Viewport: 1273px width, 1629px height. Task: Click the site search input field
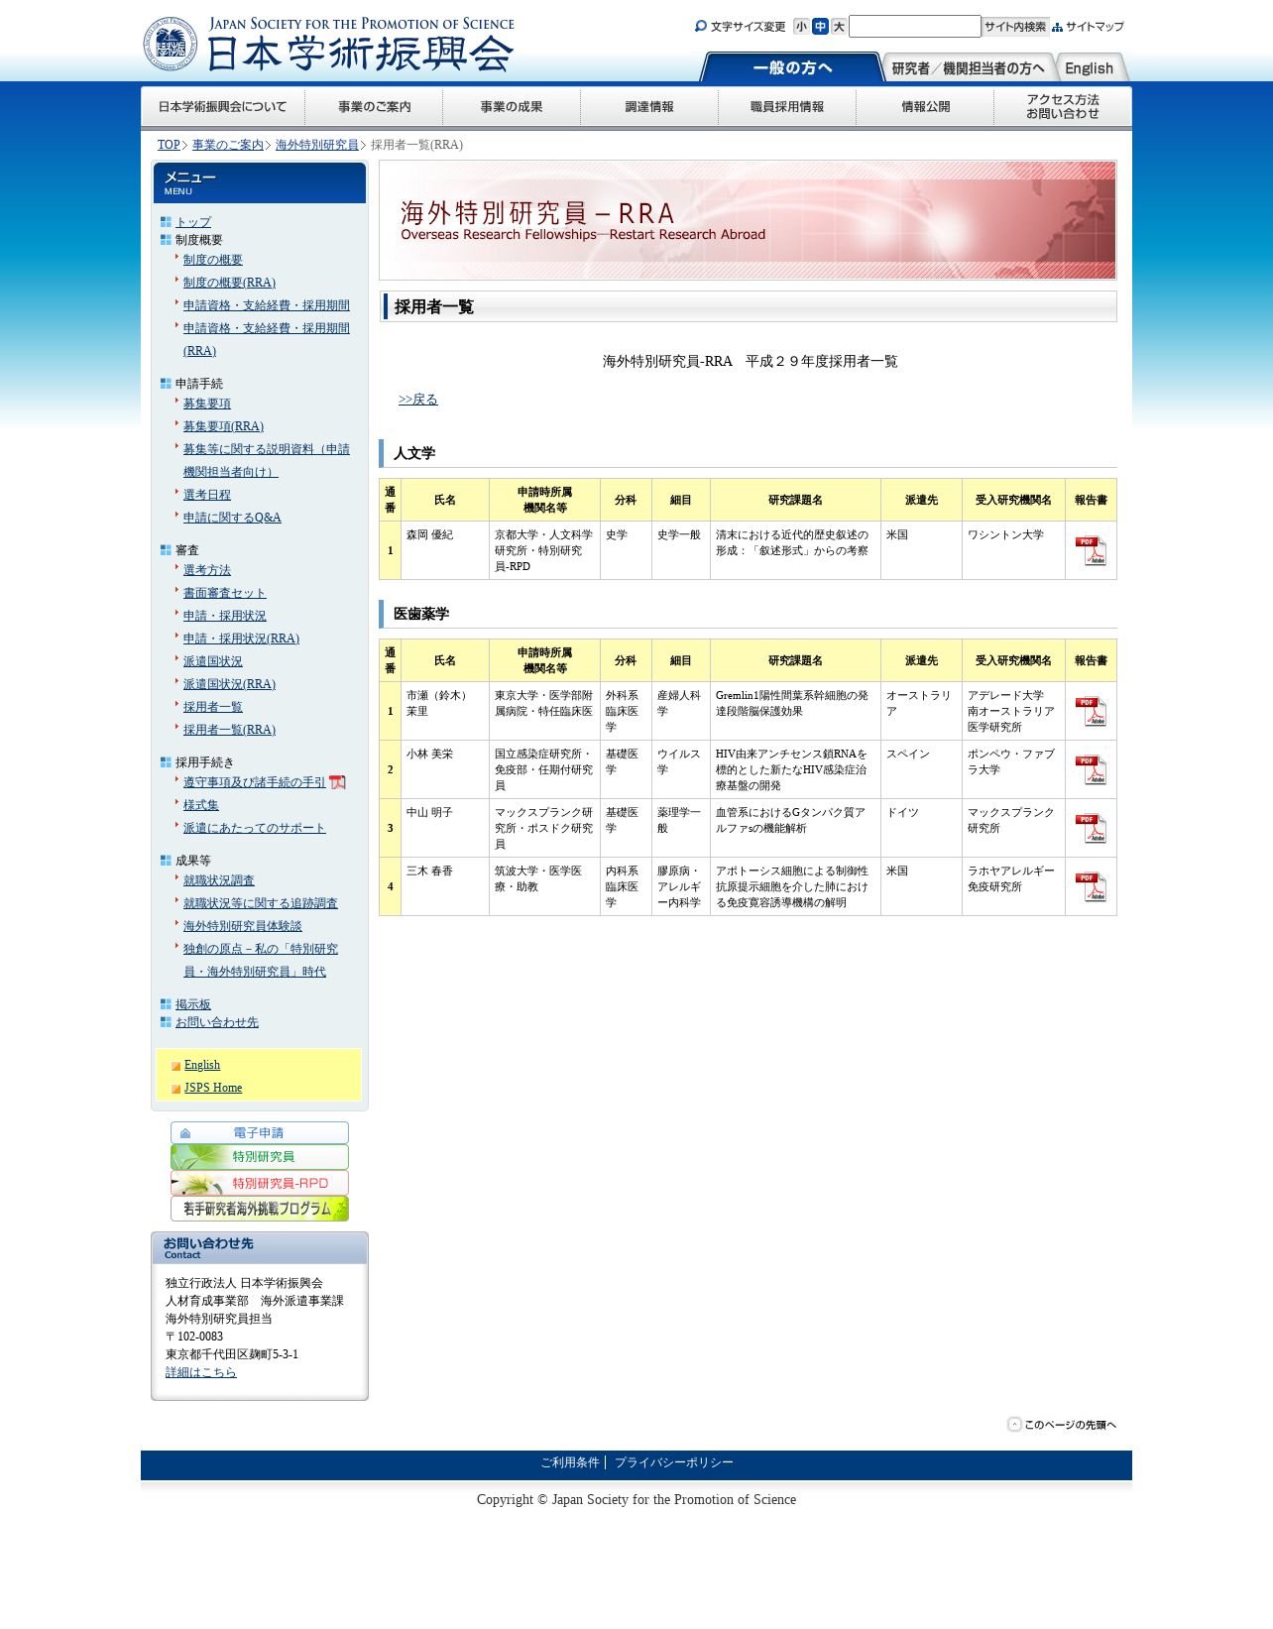(x=914, y=26)
